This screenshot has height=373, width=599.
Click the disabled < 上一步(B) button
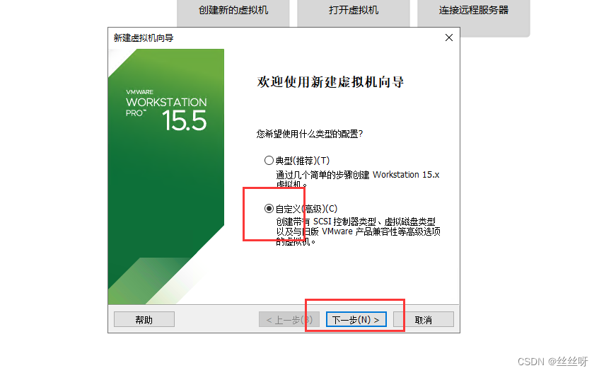pos(289,319)
